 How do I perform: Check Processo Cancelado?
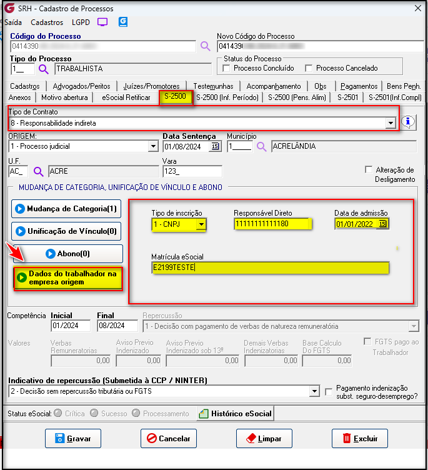(309, 68)
